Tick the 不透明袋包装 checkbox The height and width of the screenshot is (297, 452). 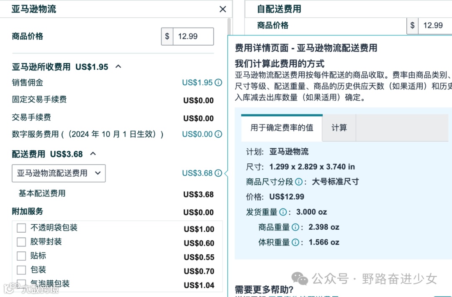(x=21, y=228)
